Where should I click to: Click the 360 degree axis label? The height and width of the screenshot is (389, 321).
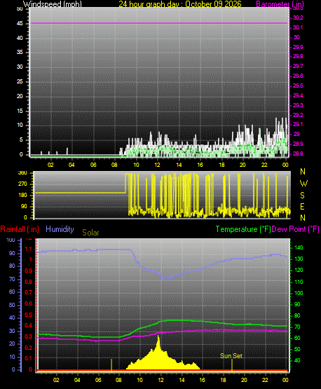tap(22, 173)
